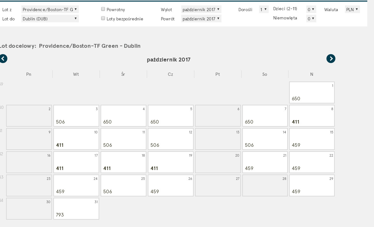Select October 21 fare 459
Viewport: 374px width, 227px height.
(265, 162)
